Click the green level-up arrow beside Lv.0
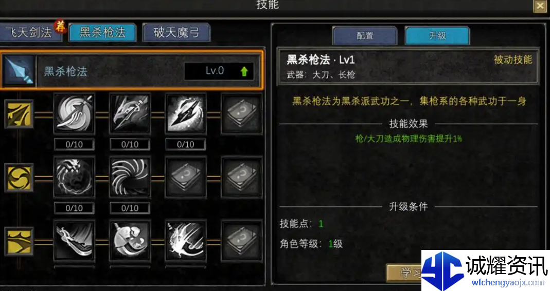 tap(244, 71)
